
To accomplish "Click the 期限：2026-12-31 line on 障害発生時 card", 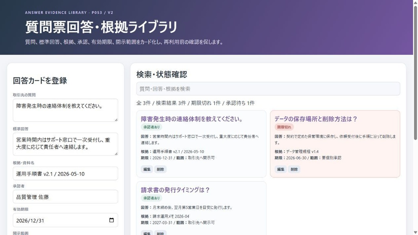I will [178, 158].
